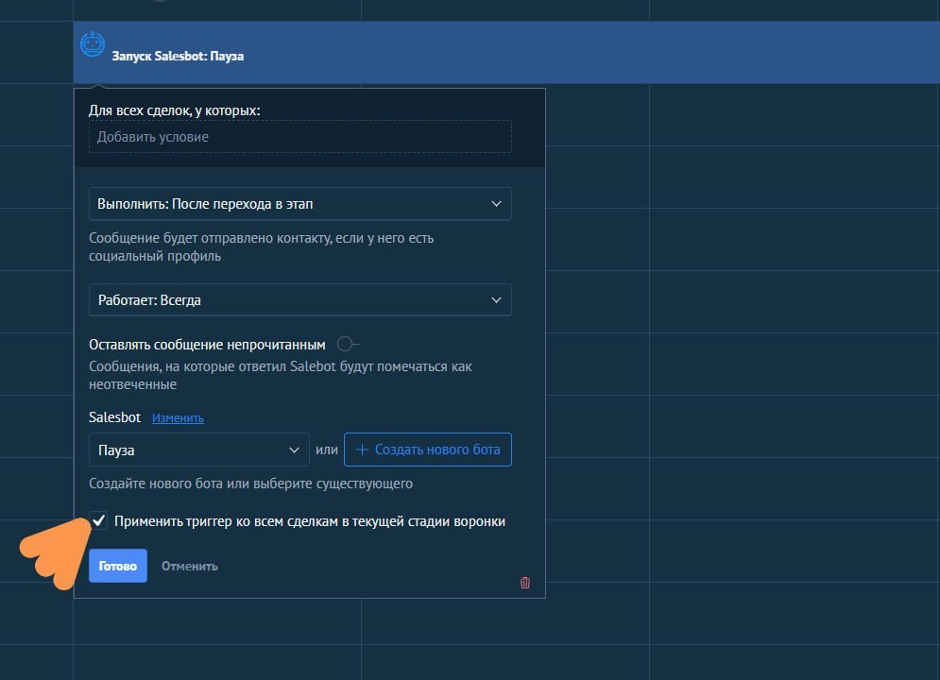Toggle Оставлять сообщение непрочитанным switch
This screenshot has height=680, width=940.
coord(347,344)
